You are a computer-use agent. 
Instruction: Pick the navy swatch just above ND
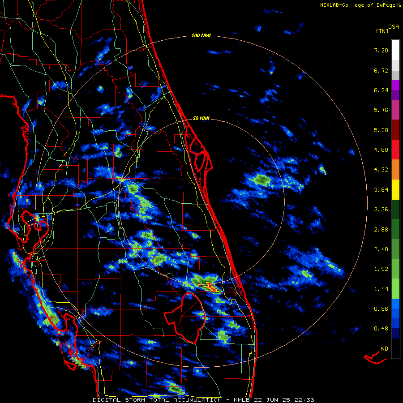(395, 334)
